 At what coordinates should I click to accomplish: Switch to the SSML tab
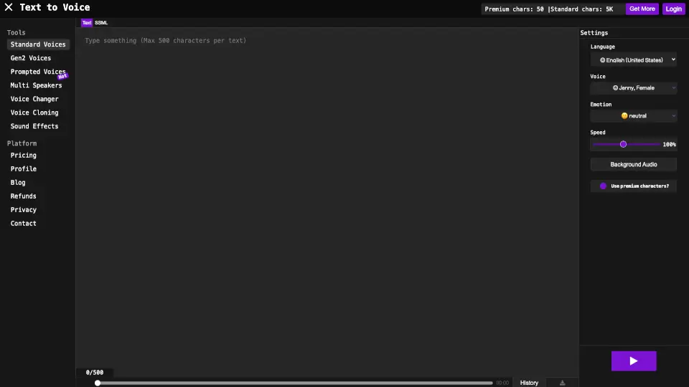point(101,23)
